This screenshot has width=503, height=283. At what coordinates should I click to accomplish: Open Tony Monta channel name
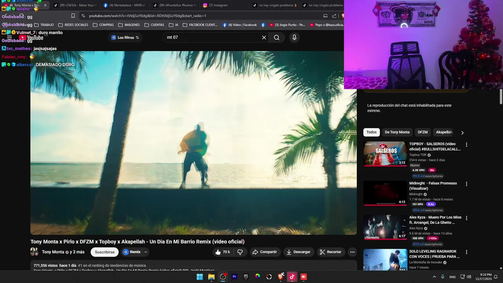tap(53, 252)
